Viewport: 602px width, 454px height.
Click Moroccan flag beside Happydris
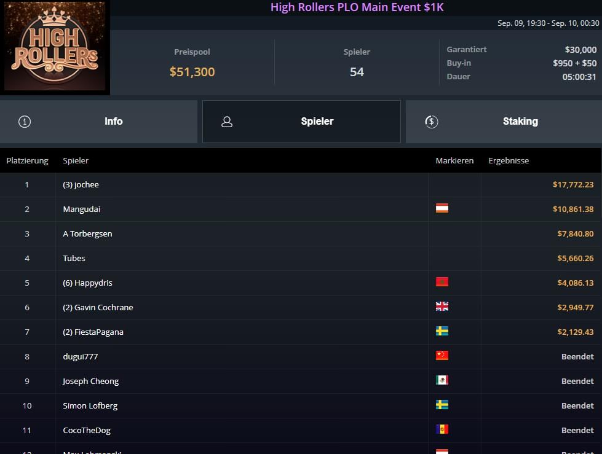tap(442, 282)
